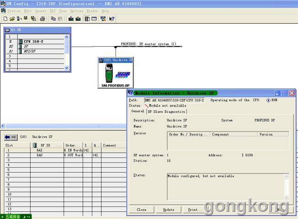Click the rack icon in UR title
Image resolution: width=298 pixels, height=219 pixels.
pyautogui.click(x=7, y=30)
